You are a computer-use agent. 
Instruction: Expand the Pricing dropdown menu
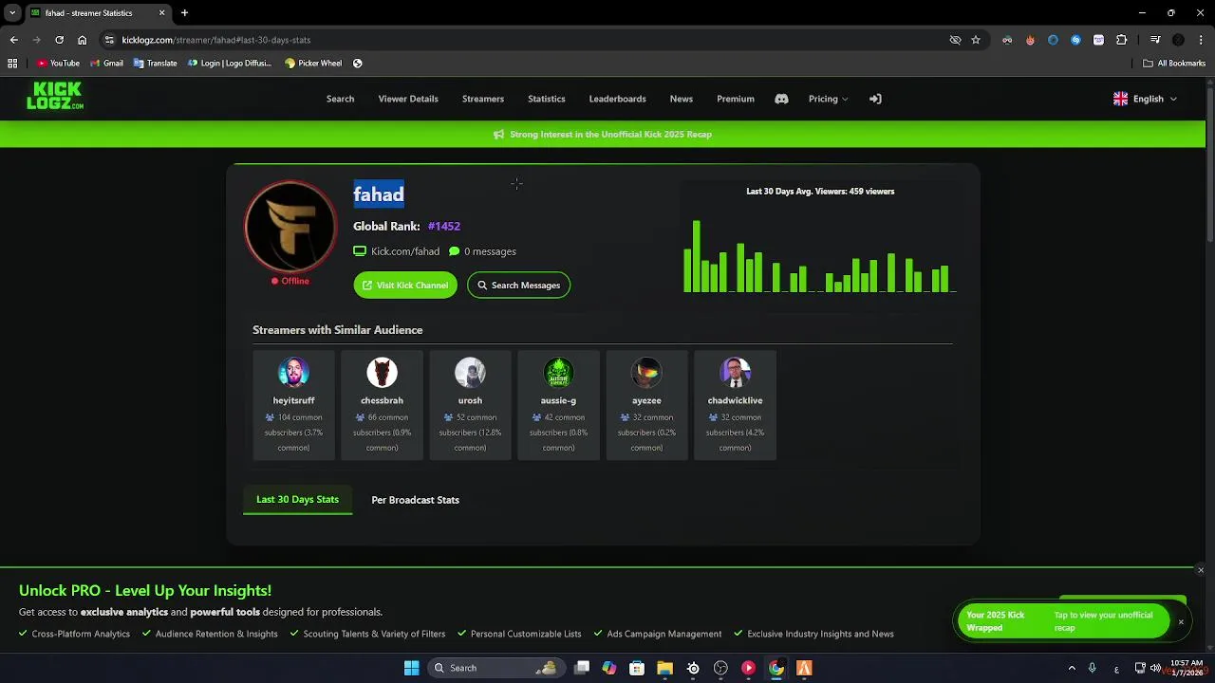[828, 99]
